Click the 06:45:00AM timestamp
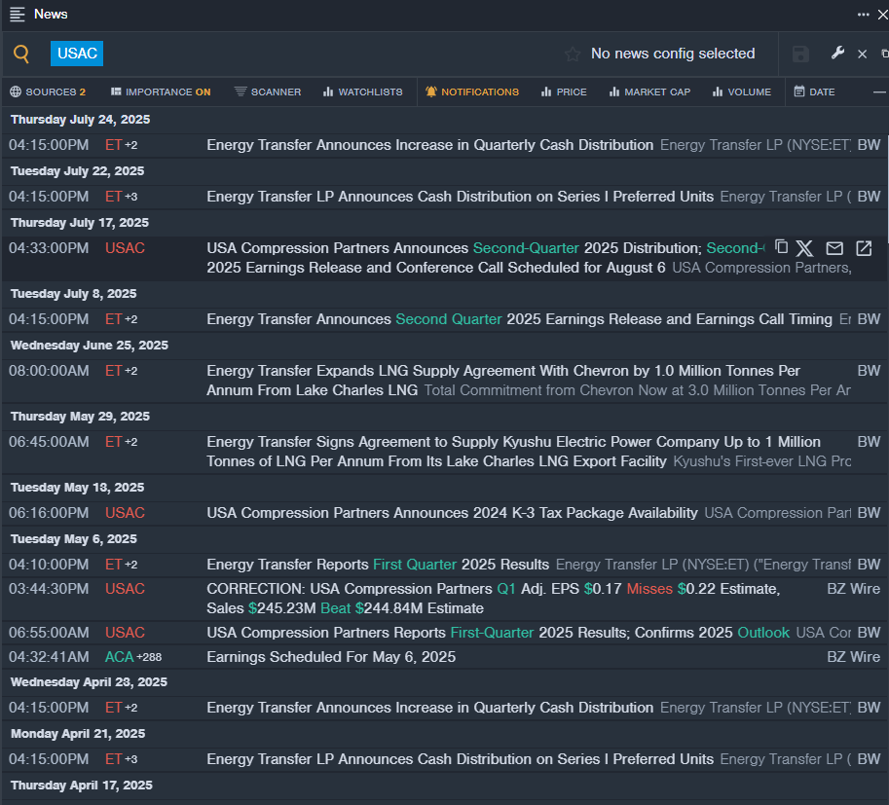The width and height of the screenshot is (889, 805). click(49, 442)
